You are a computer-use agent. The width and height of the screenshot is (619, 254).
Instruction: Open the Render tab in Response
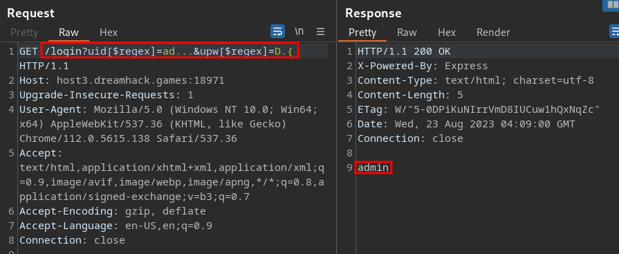pyautogui.click(x=493, y=33)
